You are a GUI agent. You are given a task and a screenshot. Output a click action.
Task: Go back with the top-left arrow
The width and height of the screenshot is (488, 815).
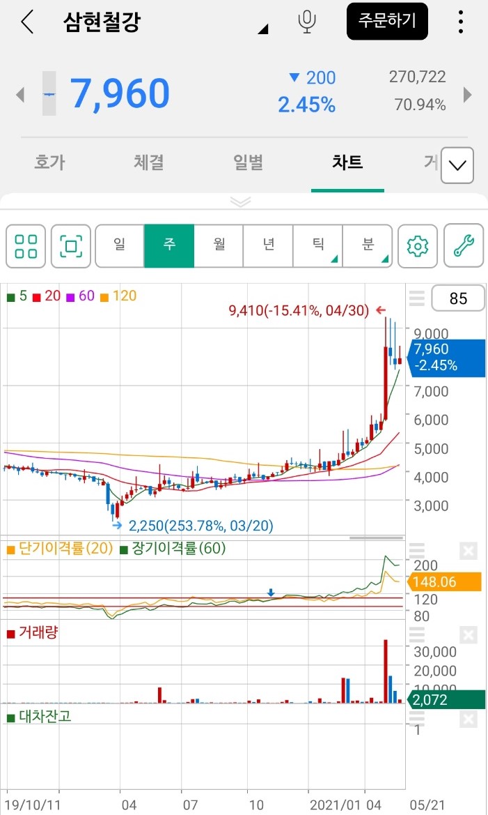click(27, 22)
